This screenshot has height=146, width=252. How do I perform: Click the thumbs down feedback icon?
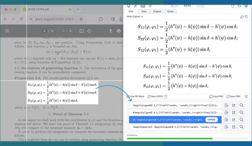click(x=246, y=17)
